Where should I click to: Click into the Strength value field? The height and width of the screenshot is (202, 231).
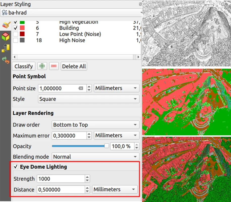click(60, 179)
